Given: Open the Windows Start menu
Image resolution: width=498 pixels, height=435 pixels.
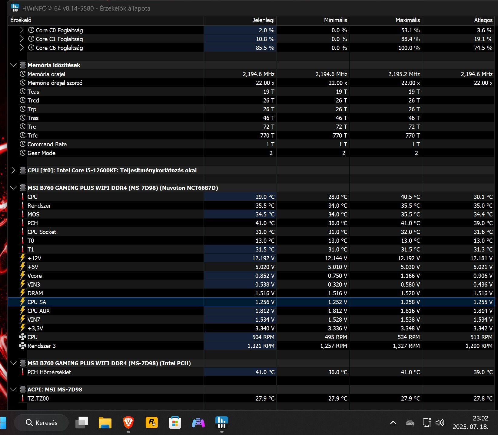Looking at the screenshot, I should (3, 423).
